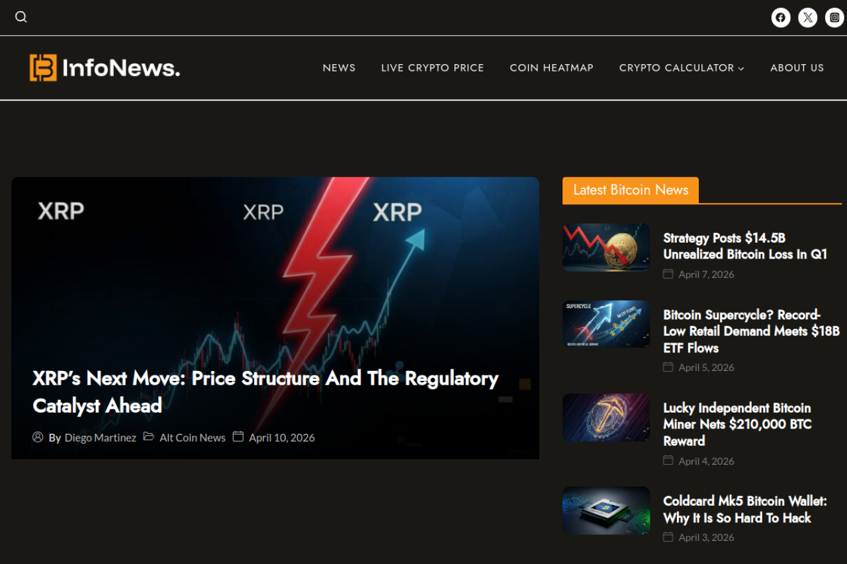The image size is (847, 564).
Task: Click the April 4, 2026 date text
Action: (706, 462)
